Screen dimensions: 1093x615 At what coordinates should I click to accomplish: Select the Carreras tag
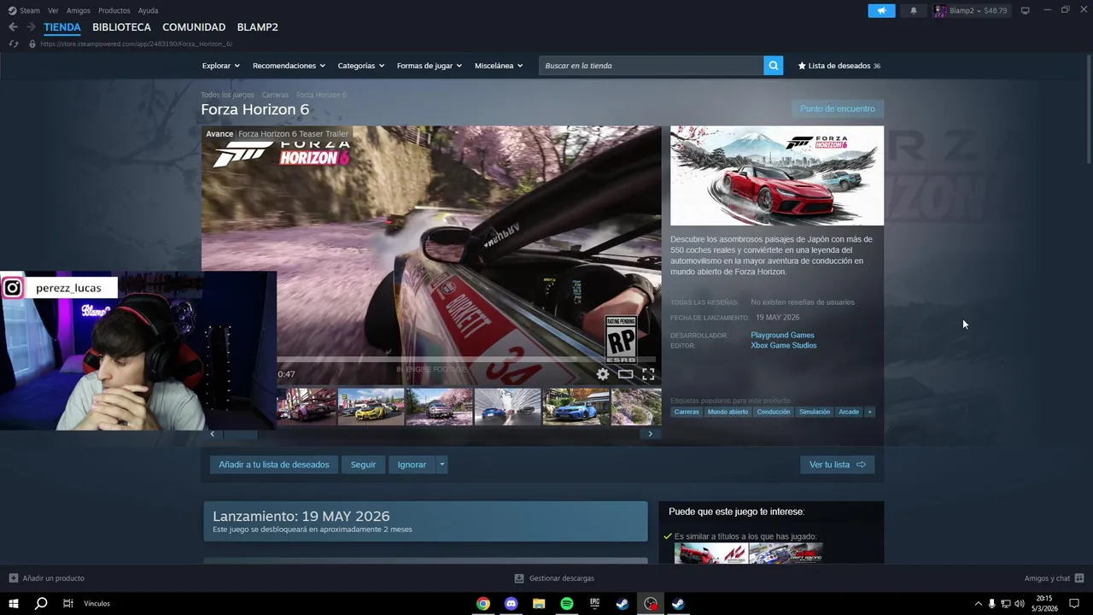[x=687, y=412]
